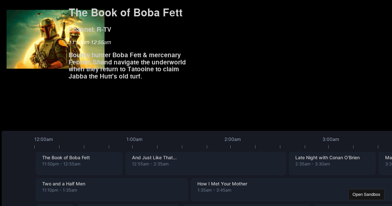Select the And Just Like That... program
Viewport: 392px width, 206px height.
[205, 163]
